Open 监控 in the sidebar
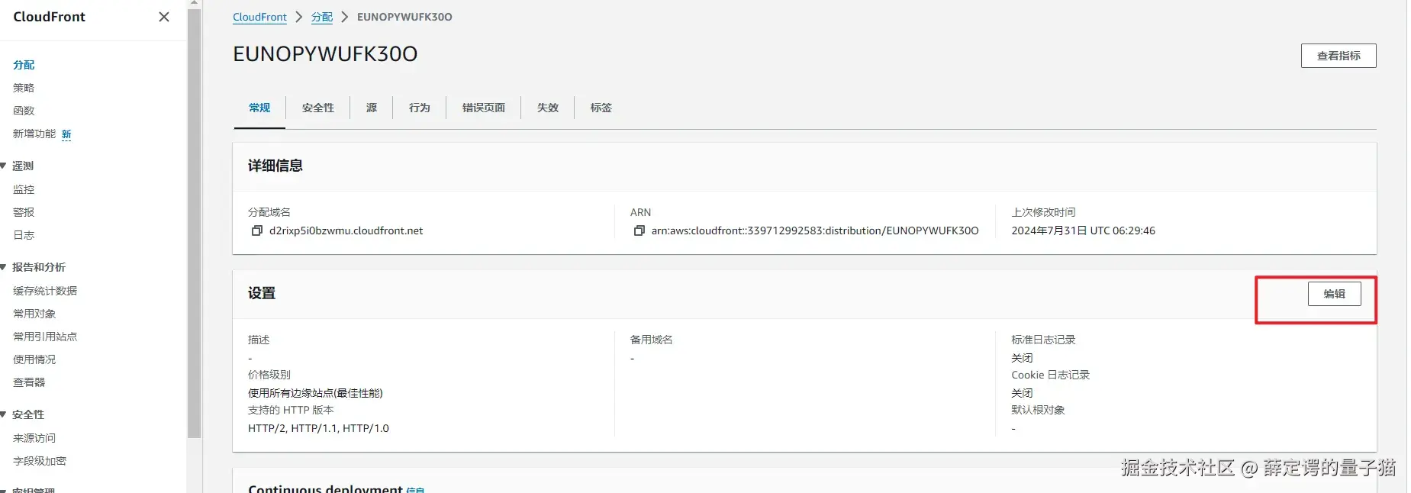The image size is (1411, 493). [x=24, y=189]
